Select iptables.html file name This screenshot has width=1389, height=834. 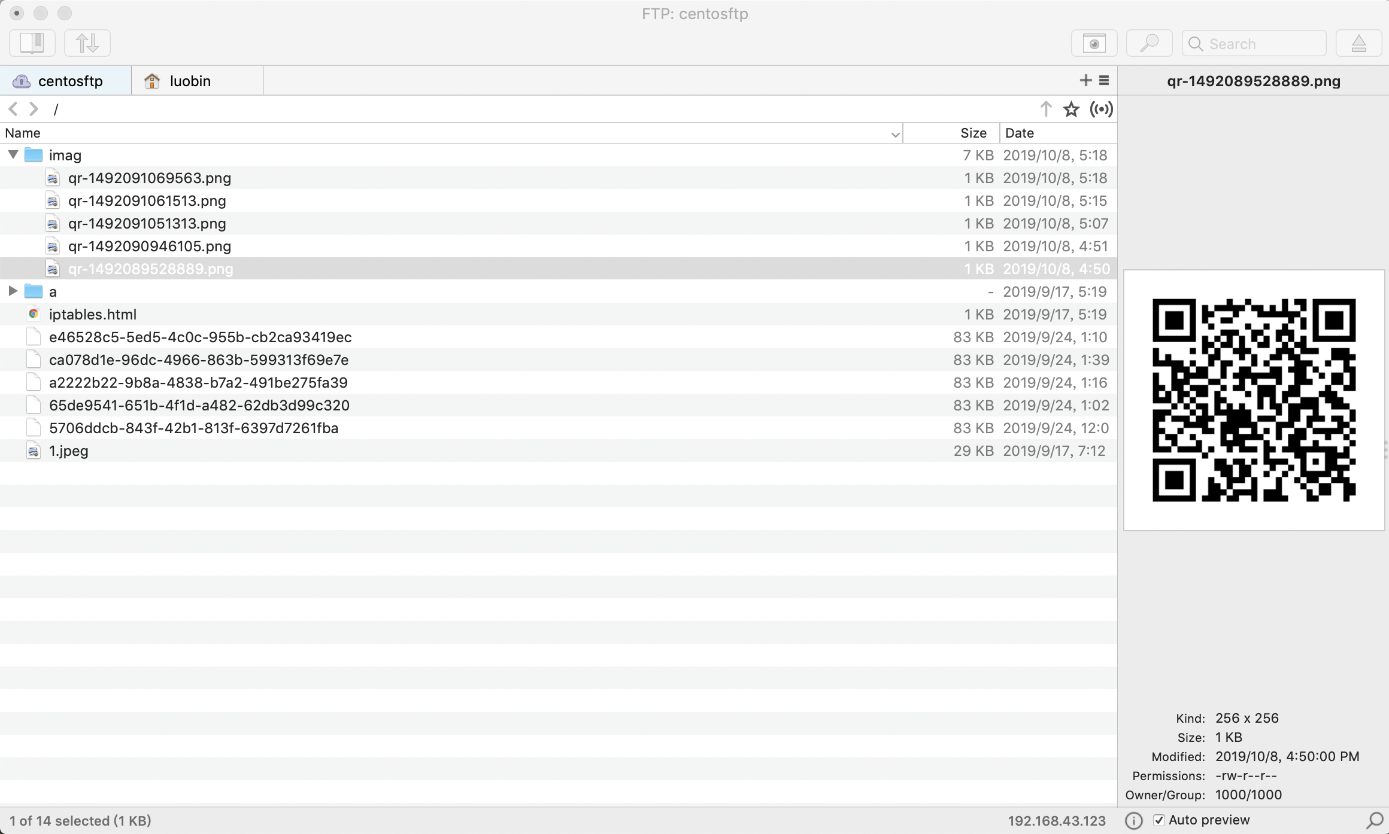(93, 314)
